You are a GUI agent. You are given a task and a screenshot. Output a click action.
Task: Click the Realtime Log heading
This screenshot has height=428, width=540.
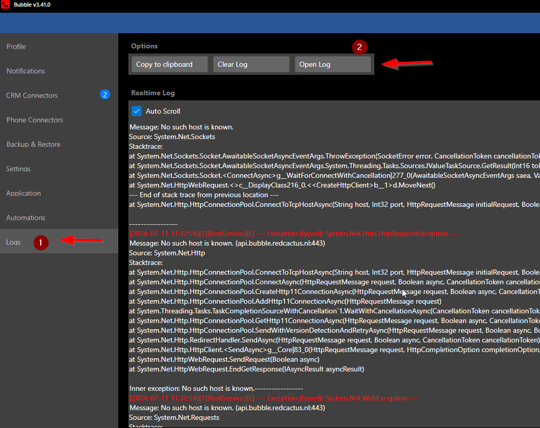(153, 93)
